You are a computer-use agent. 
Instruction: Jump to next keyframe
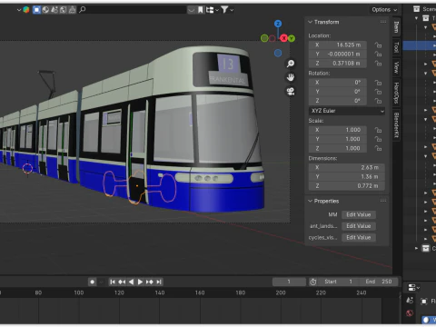click(150, 282)
